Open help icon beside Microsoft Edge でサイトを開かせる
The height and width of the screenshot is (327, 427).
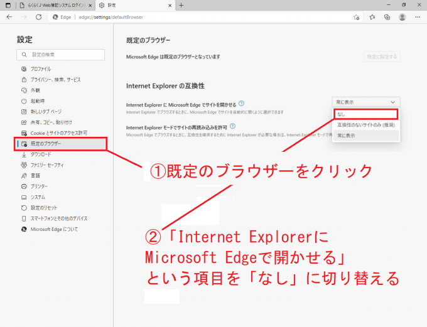click(x=241, y=104)
